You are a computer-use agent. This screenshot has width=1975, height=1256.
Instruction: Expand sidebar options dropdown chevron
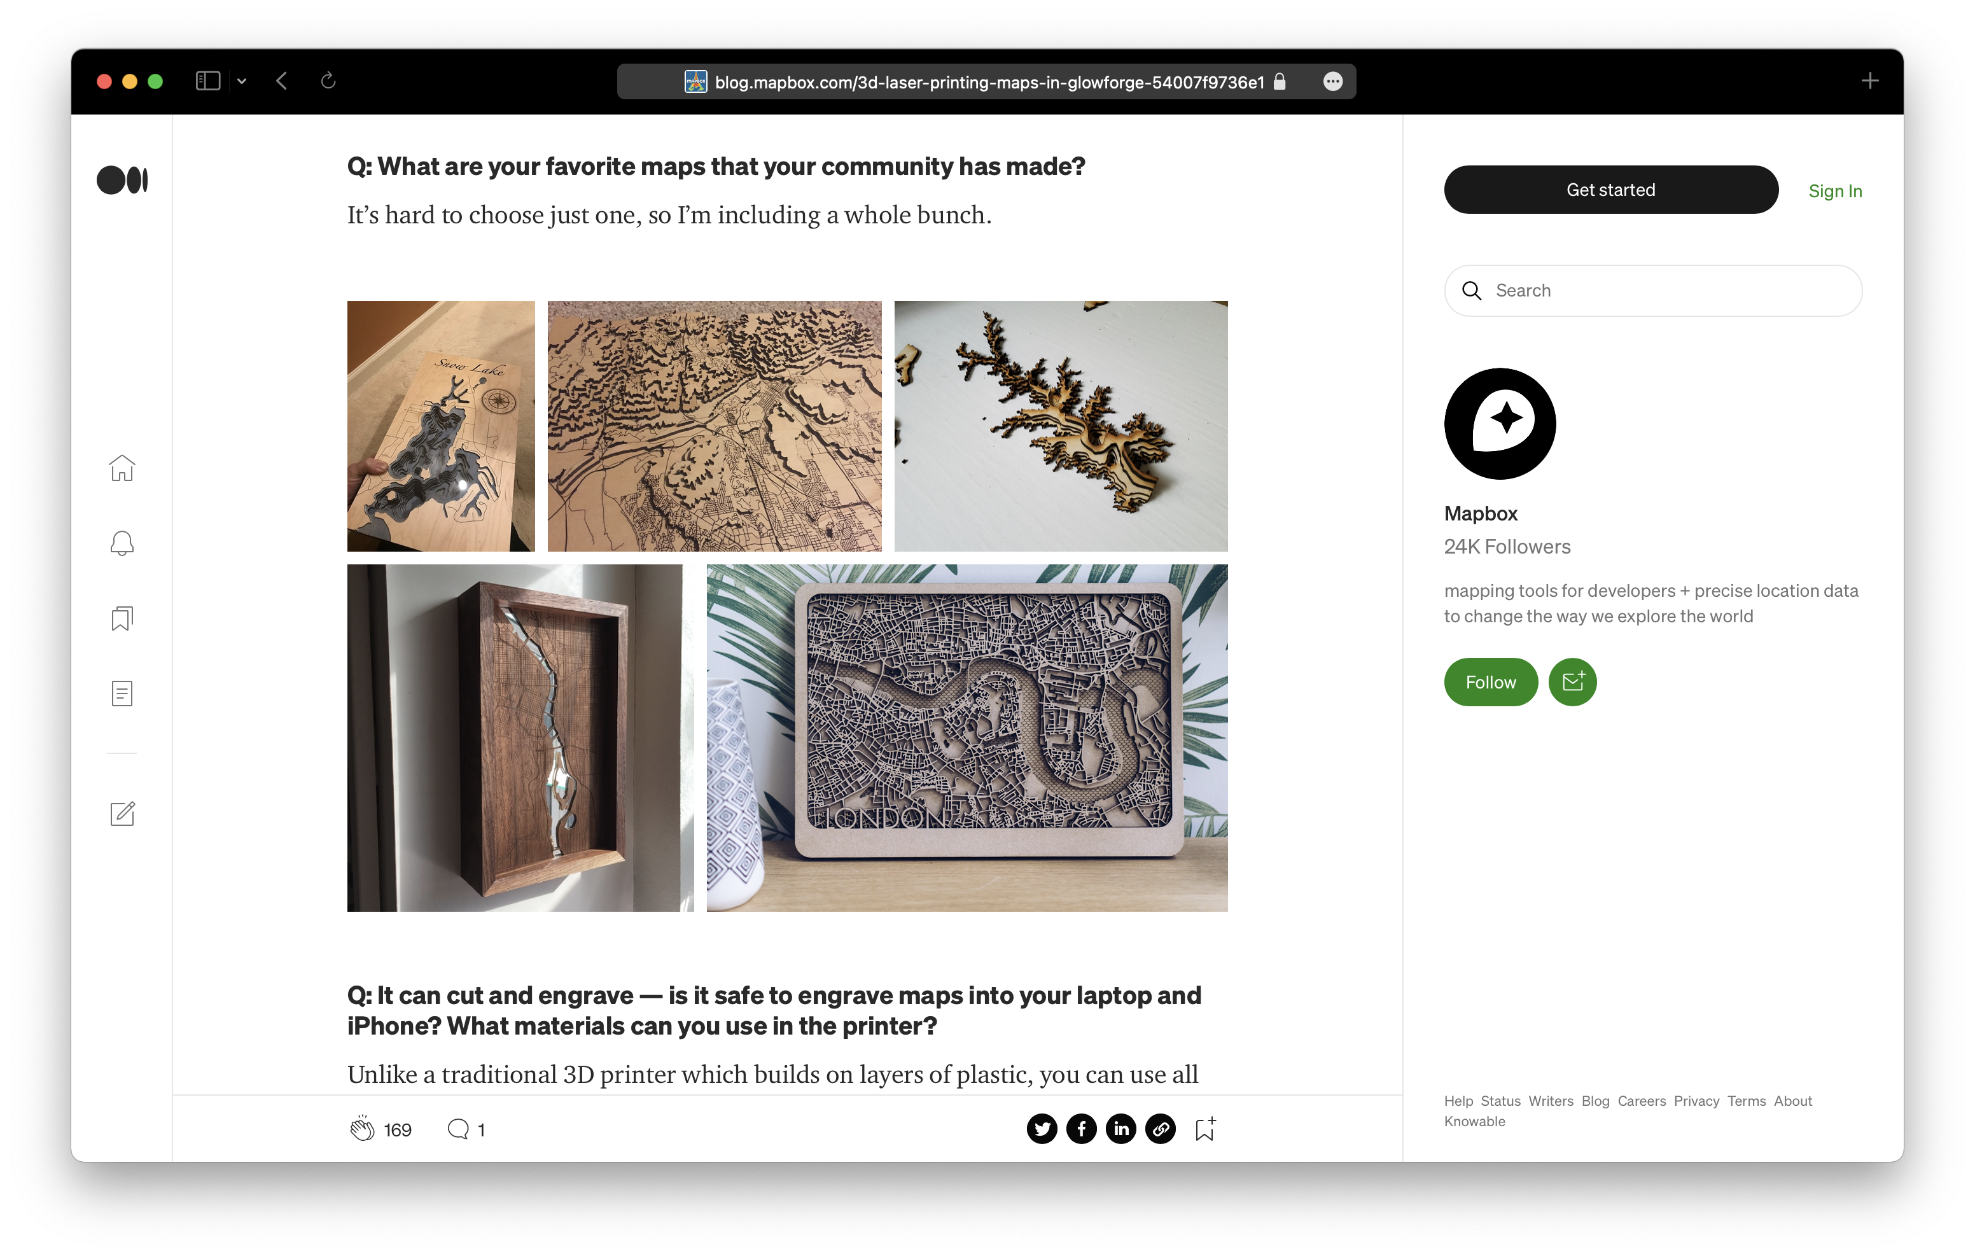242,81
